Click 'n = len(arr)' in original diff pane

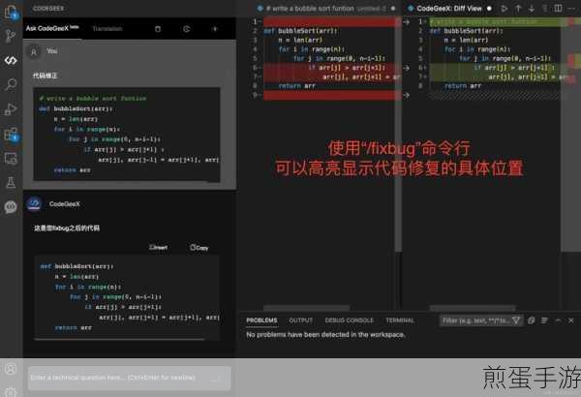(300, 40)
